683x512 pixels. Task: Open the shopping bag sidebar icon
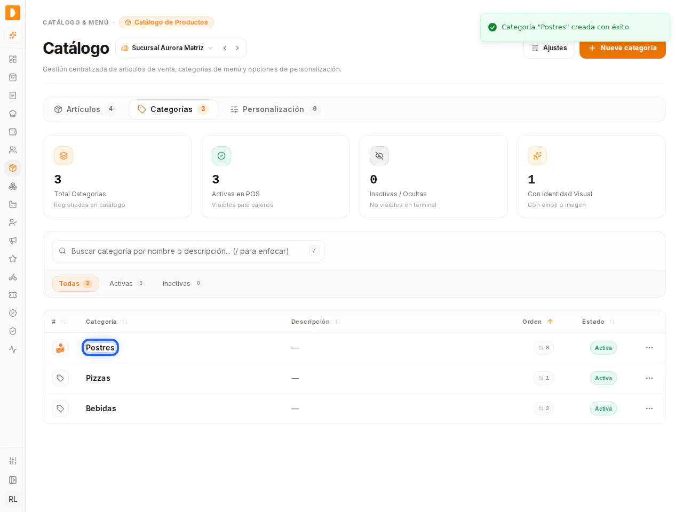pyautogui.click(x=13, y=77)
